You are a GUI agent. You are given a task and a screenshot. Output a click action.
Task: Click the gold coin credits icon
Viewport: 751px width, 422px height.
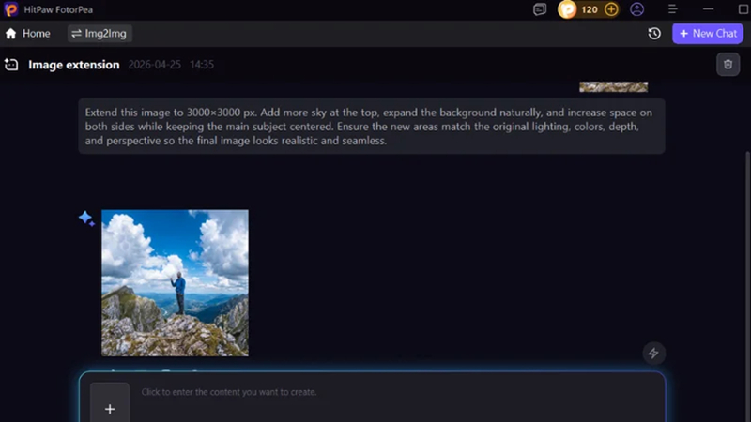point(567,9)
